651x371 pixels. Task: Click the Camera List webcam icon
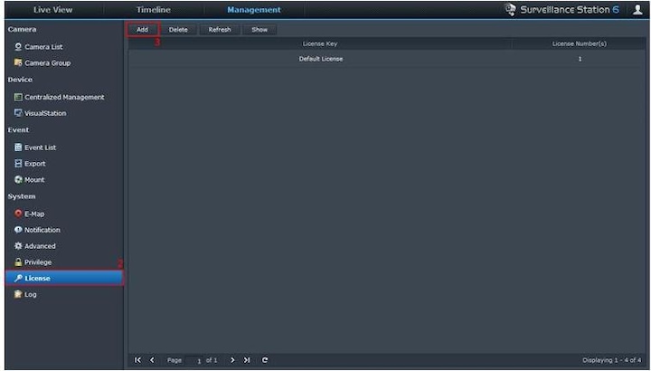(x=18, y=46)
